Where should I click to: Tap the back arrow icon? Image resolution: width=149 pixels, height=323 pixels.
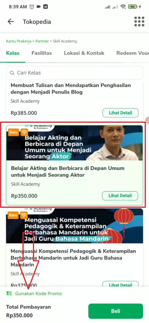click(x=10, y=22)
